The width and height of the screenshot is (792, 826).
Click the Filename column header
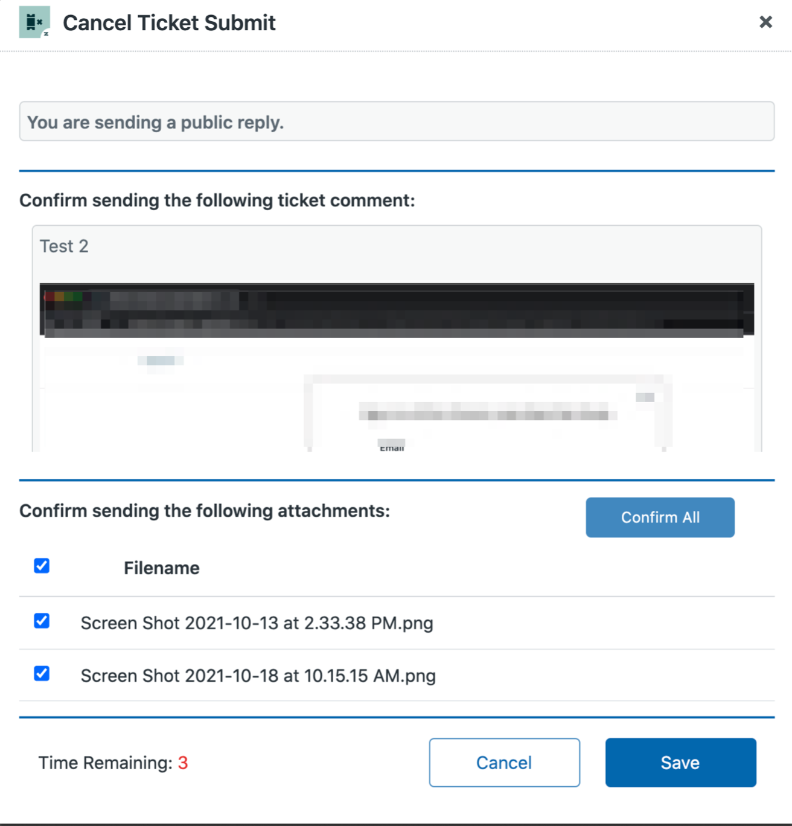161,568
